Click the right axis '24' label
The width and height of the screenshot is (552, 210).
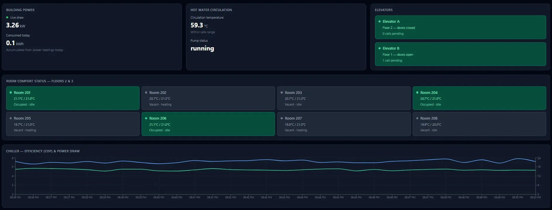[x=539, y=158]
